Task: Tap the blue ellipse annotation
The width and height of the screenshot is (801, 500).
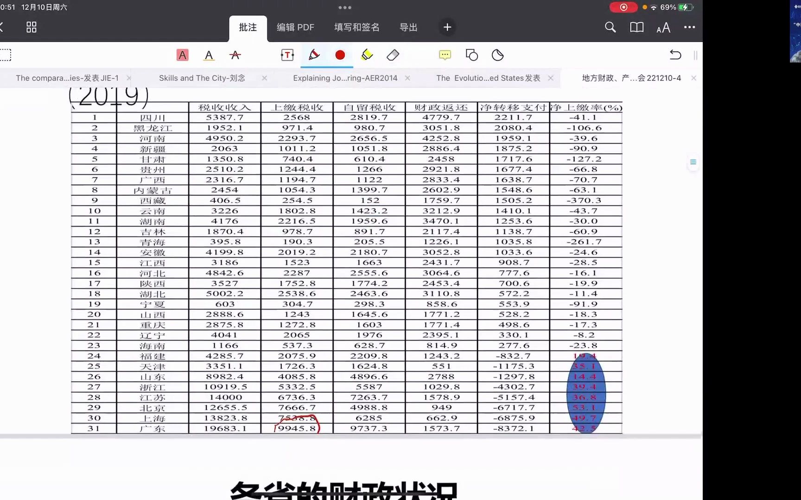Action: (x=586, y=393)
